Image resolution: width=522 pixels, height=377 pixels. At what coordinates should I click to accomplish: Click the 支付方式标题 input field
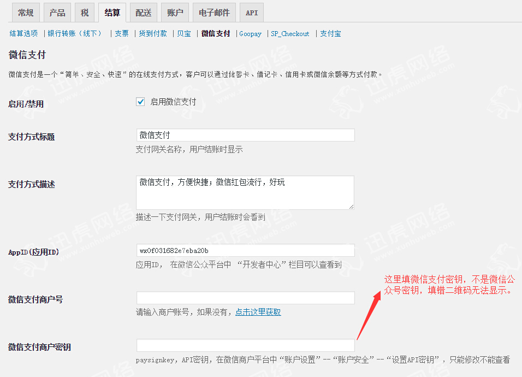pyautogui.click(x=245, y=135)
